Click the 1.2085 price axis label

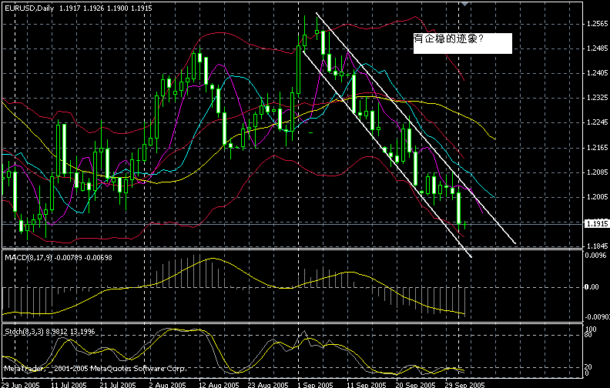pos(597,172)
